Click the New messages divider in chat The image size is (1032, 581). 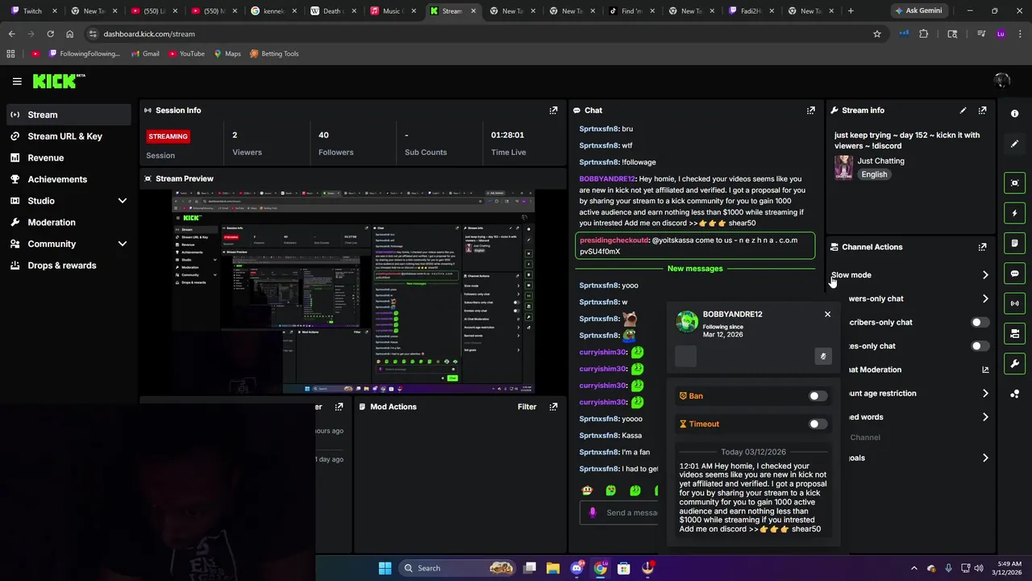pyautogui.click(x=695, y=269)
